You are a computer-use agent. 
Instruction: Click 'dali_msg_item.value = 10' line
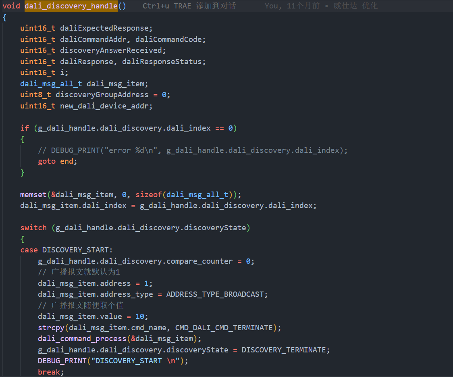click(93, 317)
